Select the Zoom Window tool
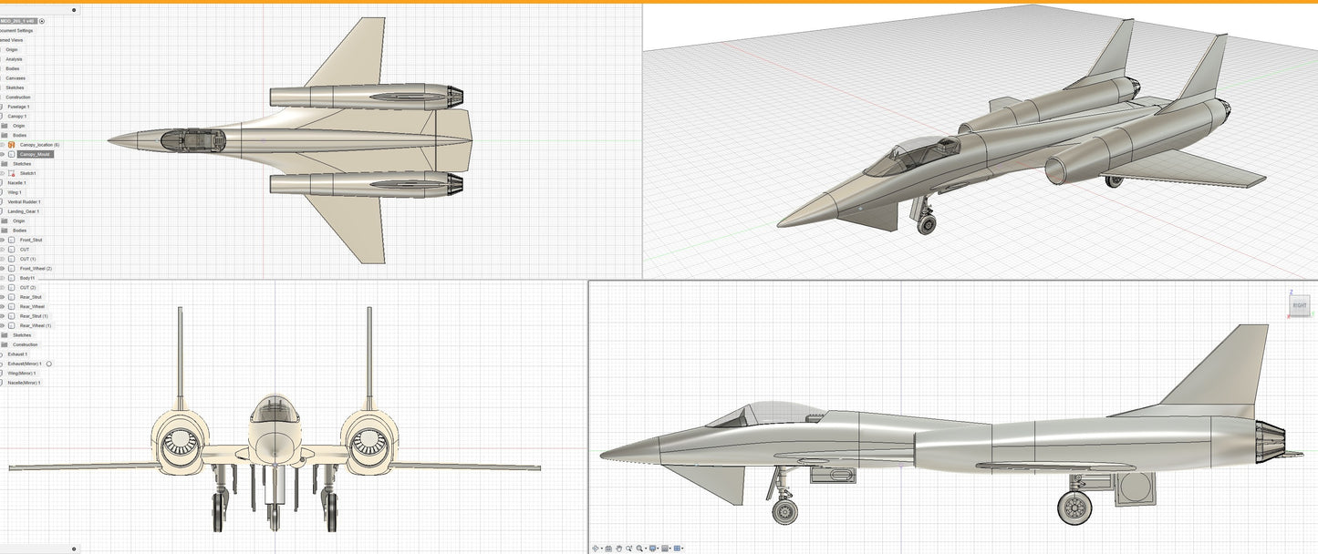This screenshot has width=1318, height=554. pos(629,549)
